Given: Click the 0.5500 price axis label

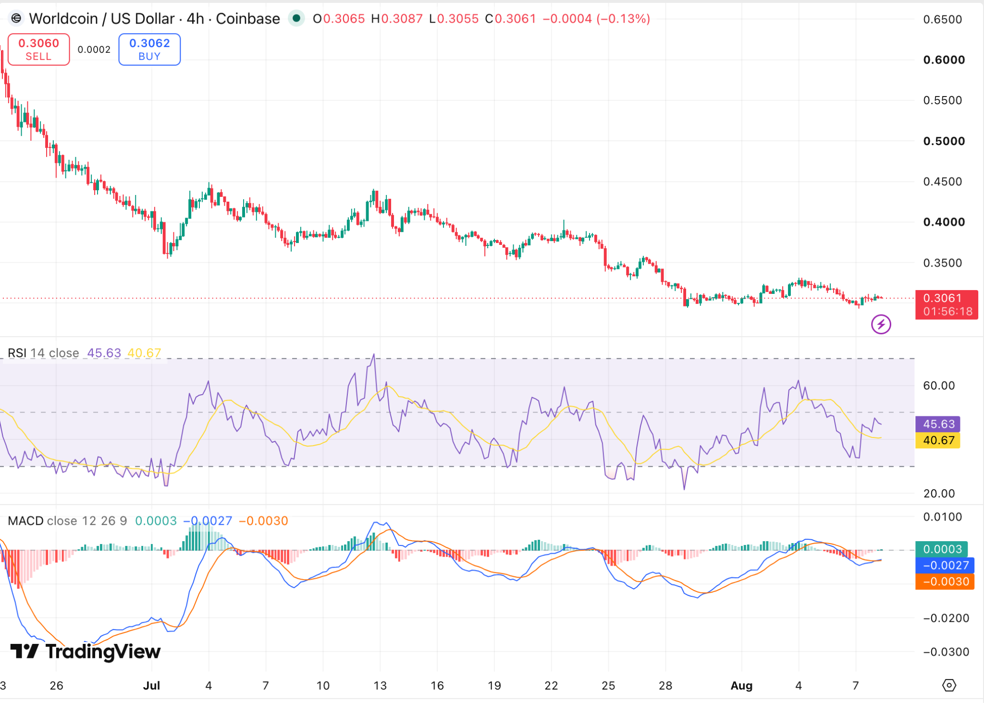Looking at the screenshot, I should point(943,100).
